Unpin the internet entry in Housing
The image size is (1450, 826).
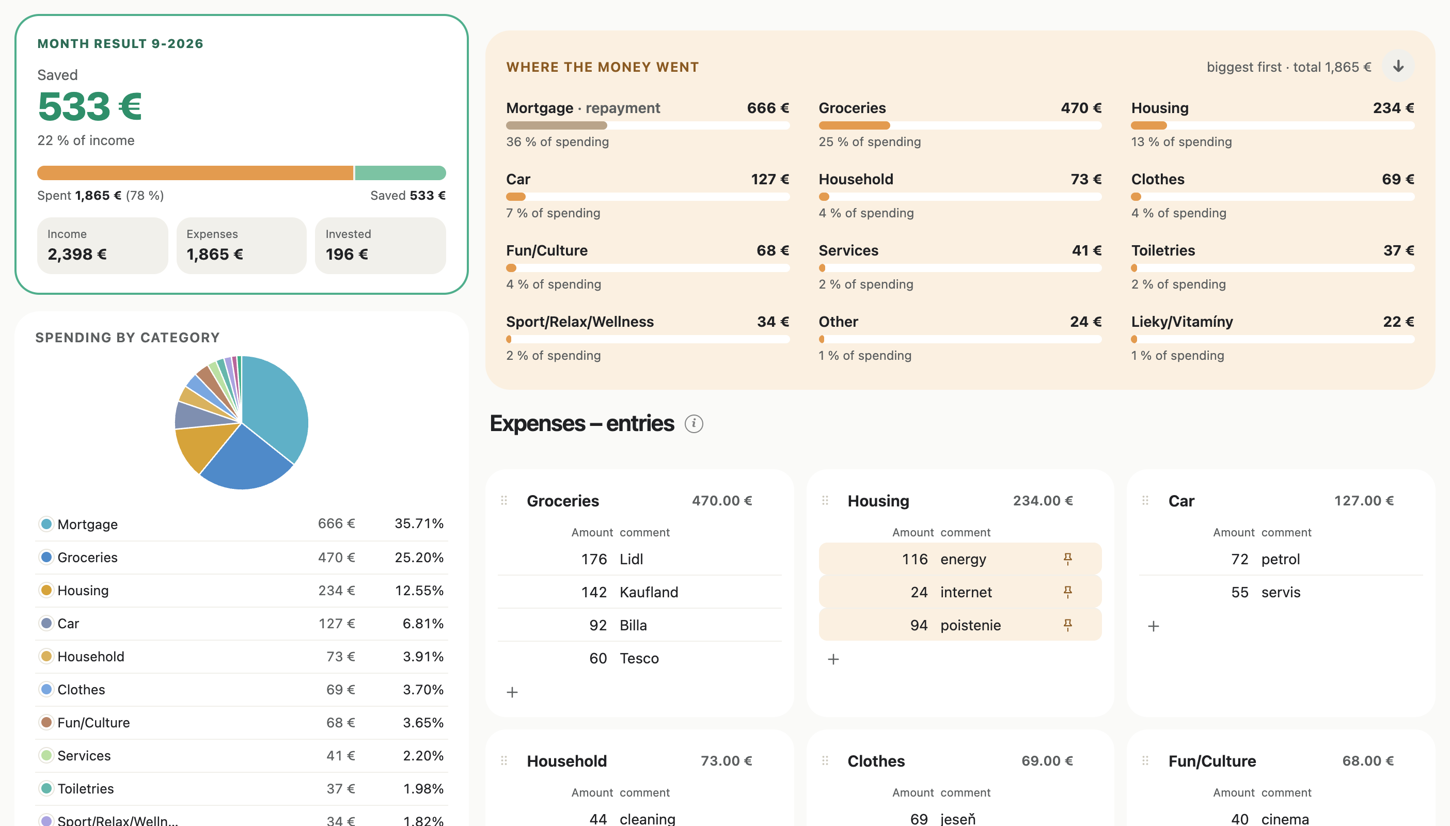1068,592
